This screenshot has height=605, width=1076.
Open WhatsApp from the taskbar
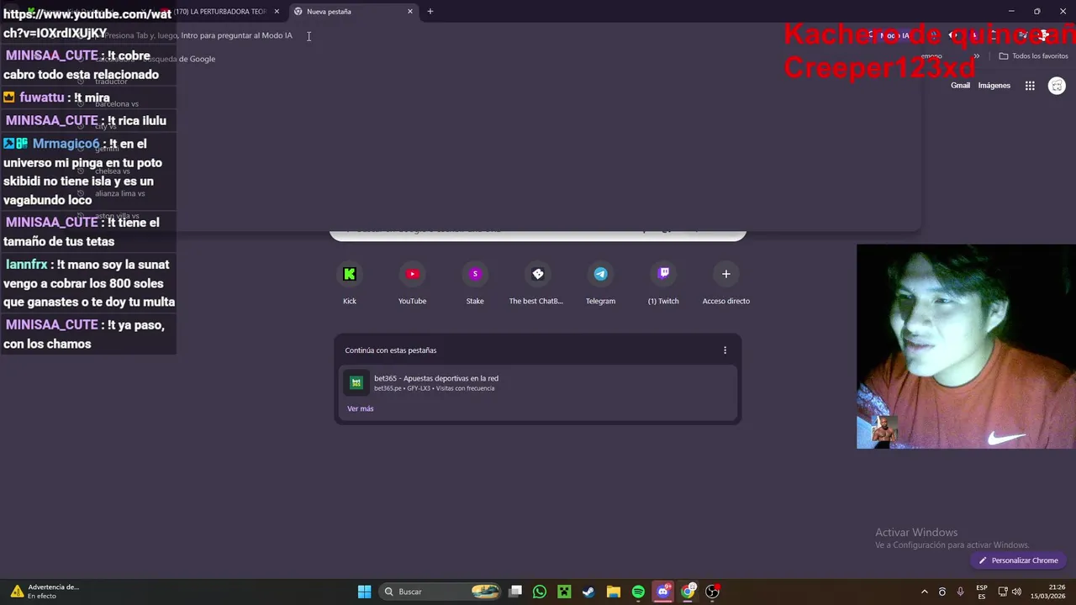click(540, 592)
